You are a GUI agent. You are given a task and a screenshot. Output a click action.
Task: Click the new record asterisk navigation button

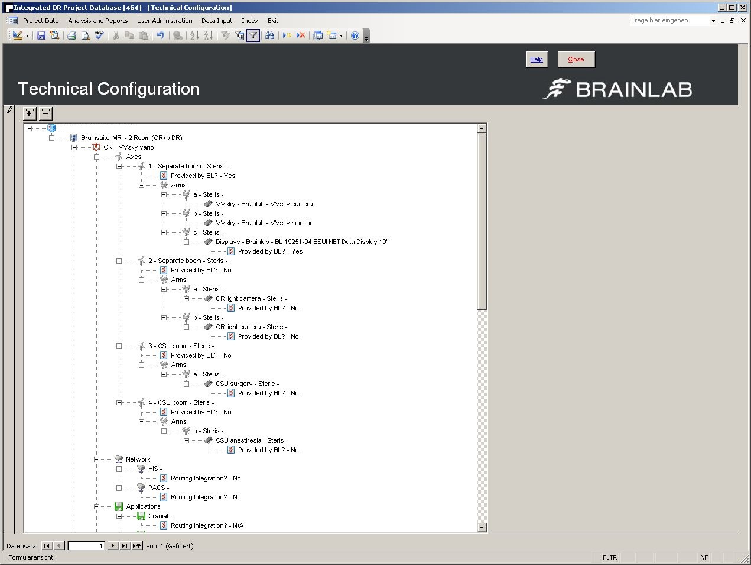click(136, 546)
